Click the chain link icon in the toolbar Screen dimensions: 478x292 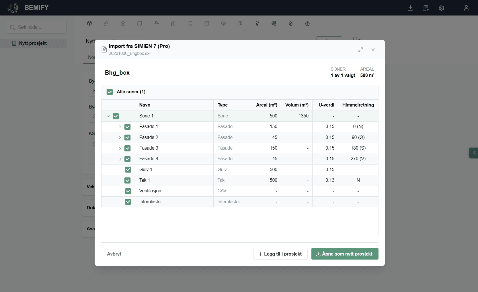point(106,23)
